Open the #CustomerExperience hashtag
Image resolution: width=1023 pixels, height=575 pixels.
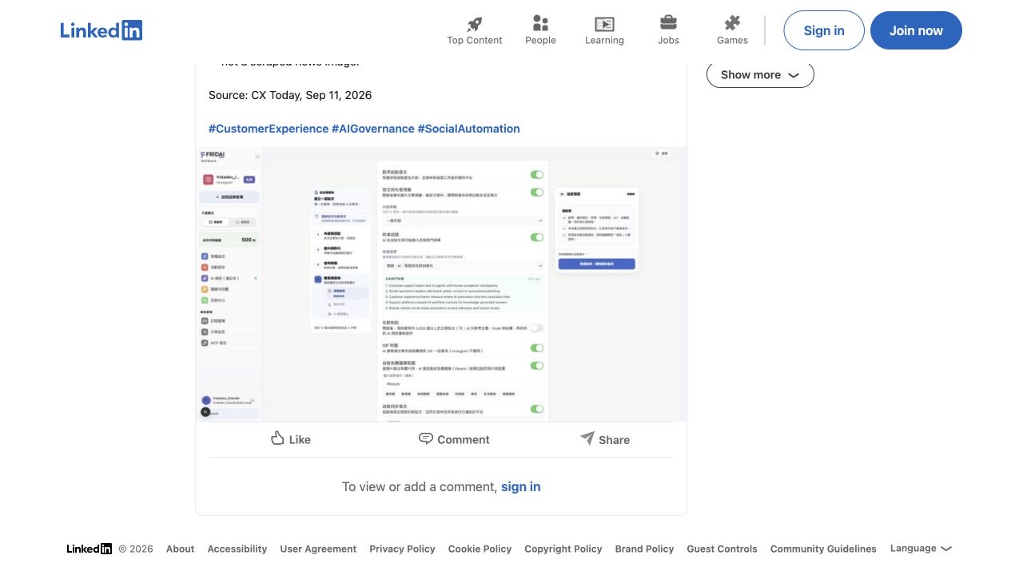pyautogui.click(x=269, y=129)
